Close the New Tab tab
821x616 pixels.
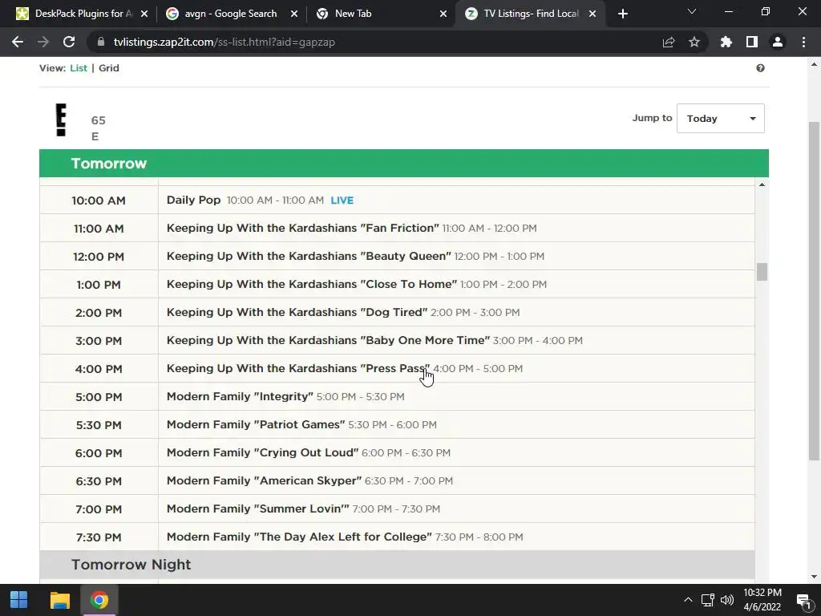click(443, 14)
